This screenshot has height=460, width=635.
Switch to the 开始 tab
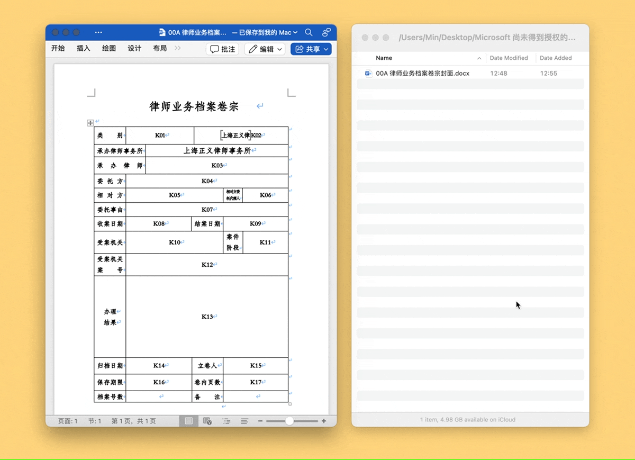coord(58,48)
